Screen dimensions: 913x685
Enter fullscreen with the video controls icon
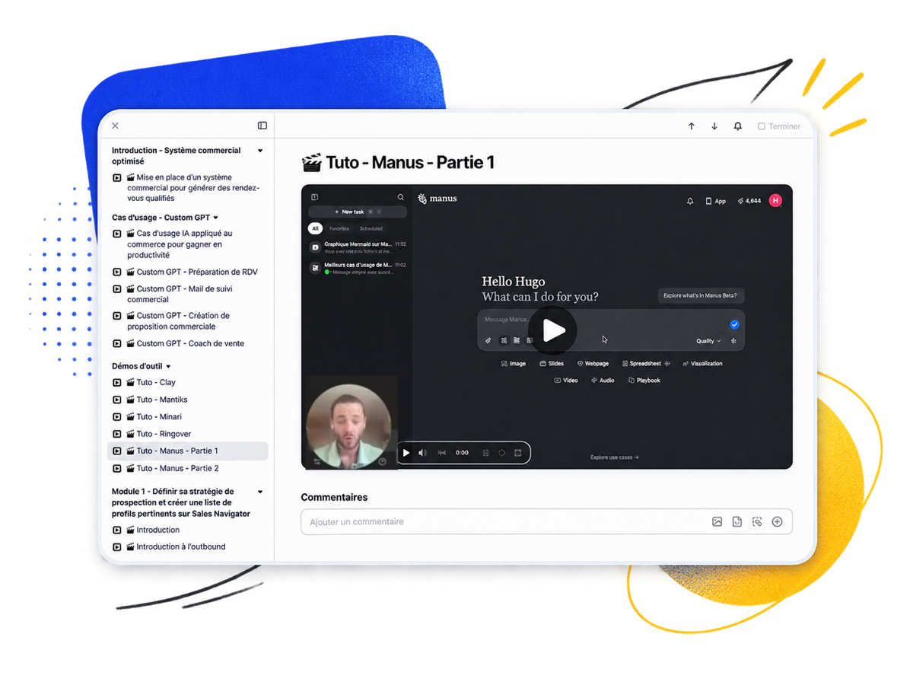(x=518, y=453)
